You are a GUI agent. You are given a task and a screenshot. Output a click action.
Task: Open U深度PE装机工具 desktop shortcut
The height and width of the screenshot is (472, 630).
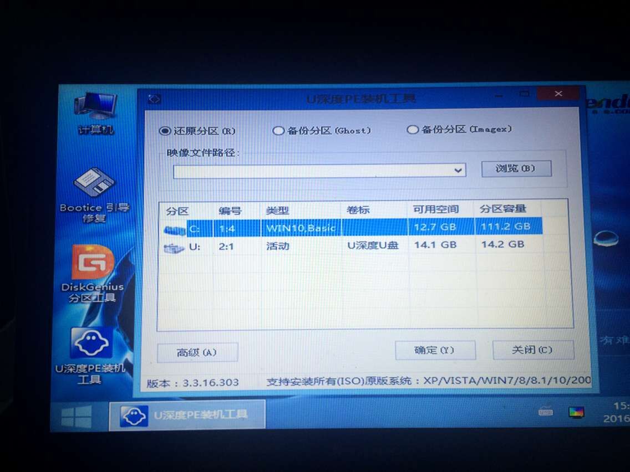[91, 356]
